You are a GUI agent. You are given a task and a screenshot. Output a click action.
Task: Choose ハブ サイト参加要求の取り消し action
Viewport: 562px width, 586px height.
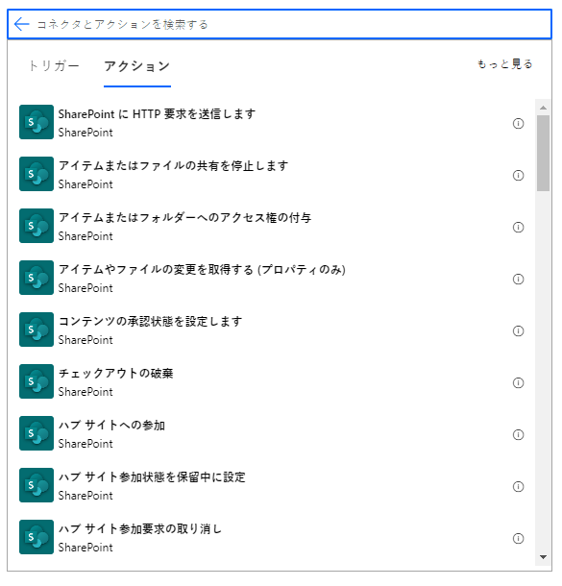[273, 538]
